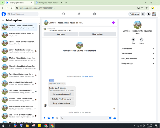Send quick reply Yes, are you interested?
Viewport: 160px width, 128px height.
62,94
